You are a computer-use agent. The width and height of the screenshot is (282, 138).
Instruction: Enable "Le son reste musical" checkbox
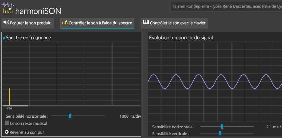coord(7,123)
